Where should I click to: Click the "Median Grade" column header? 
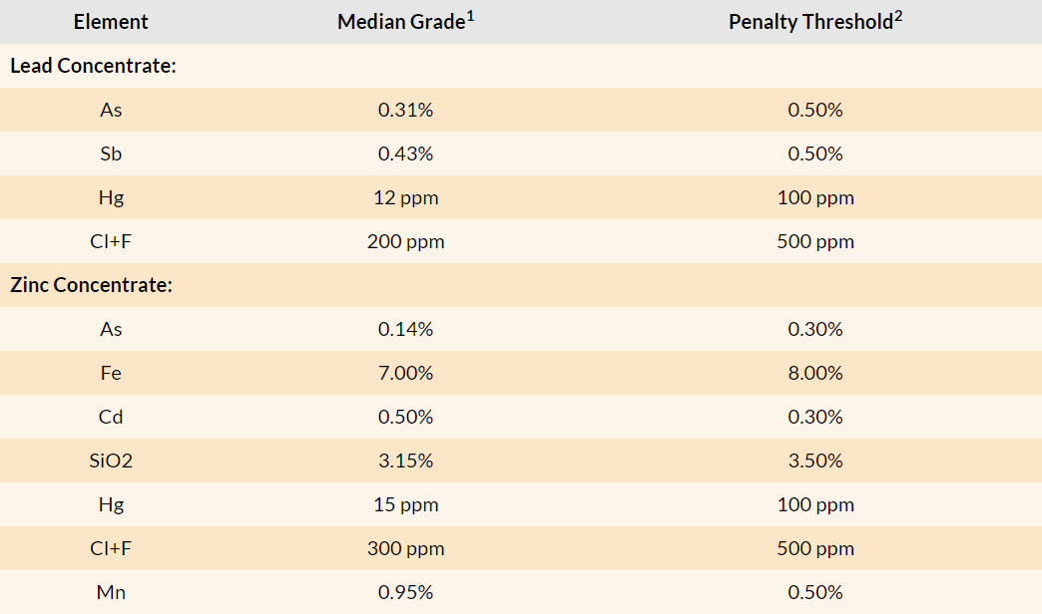click(400, 22)
